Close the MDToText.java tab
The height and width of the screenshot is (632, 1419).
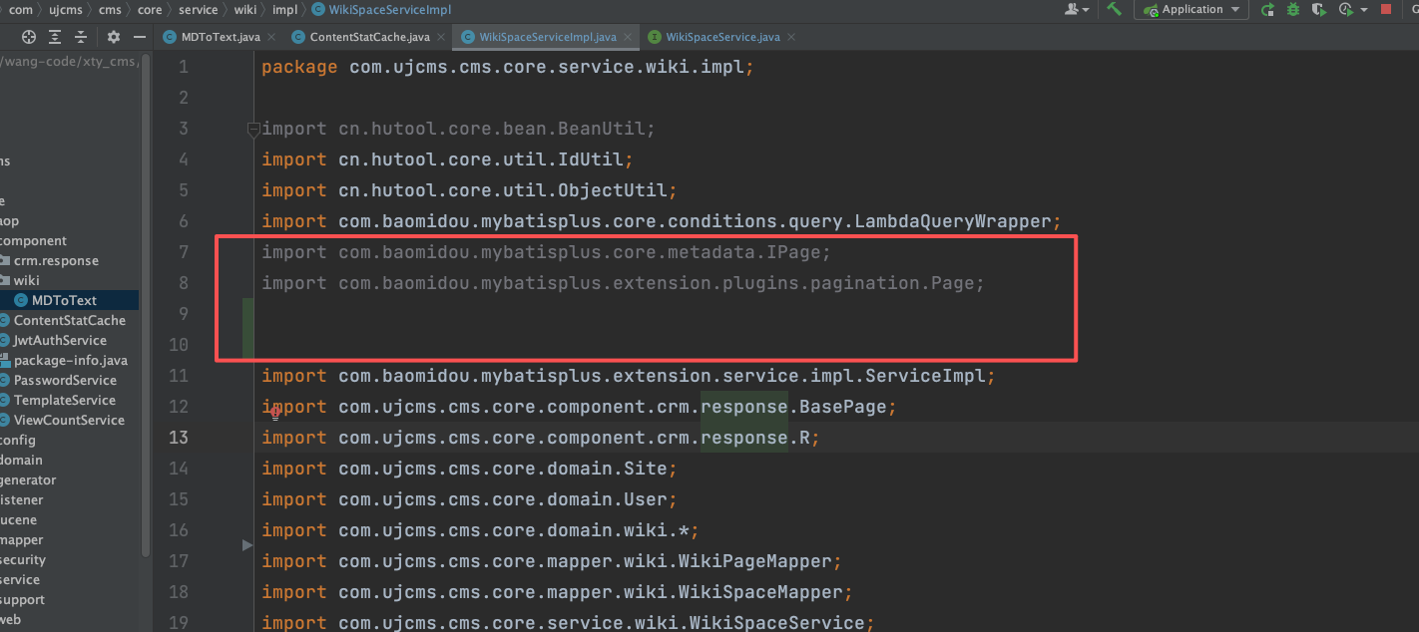[270, 37]
